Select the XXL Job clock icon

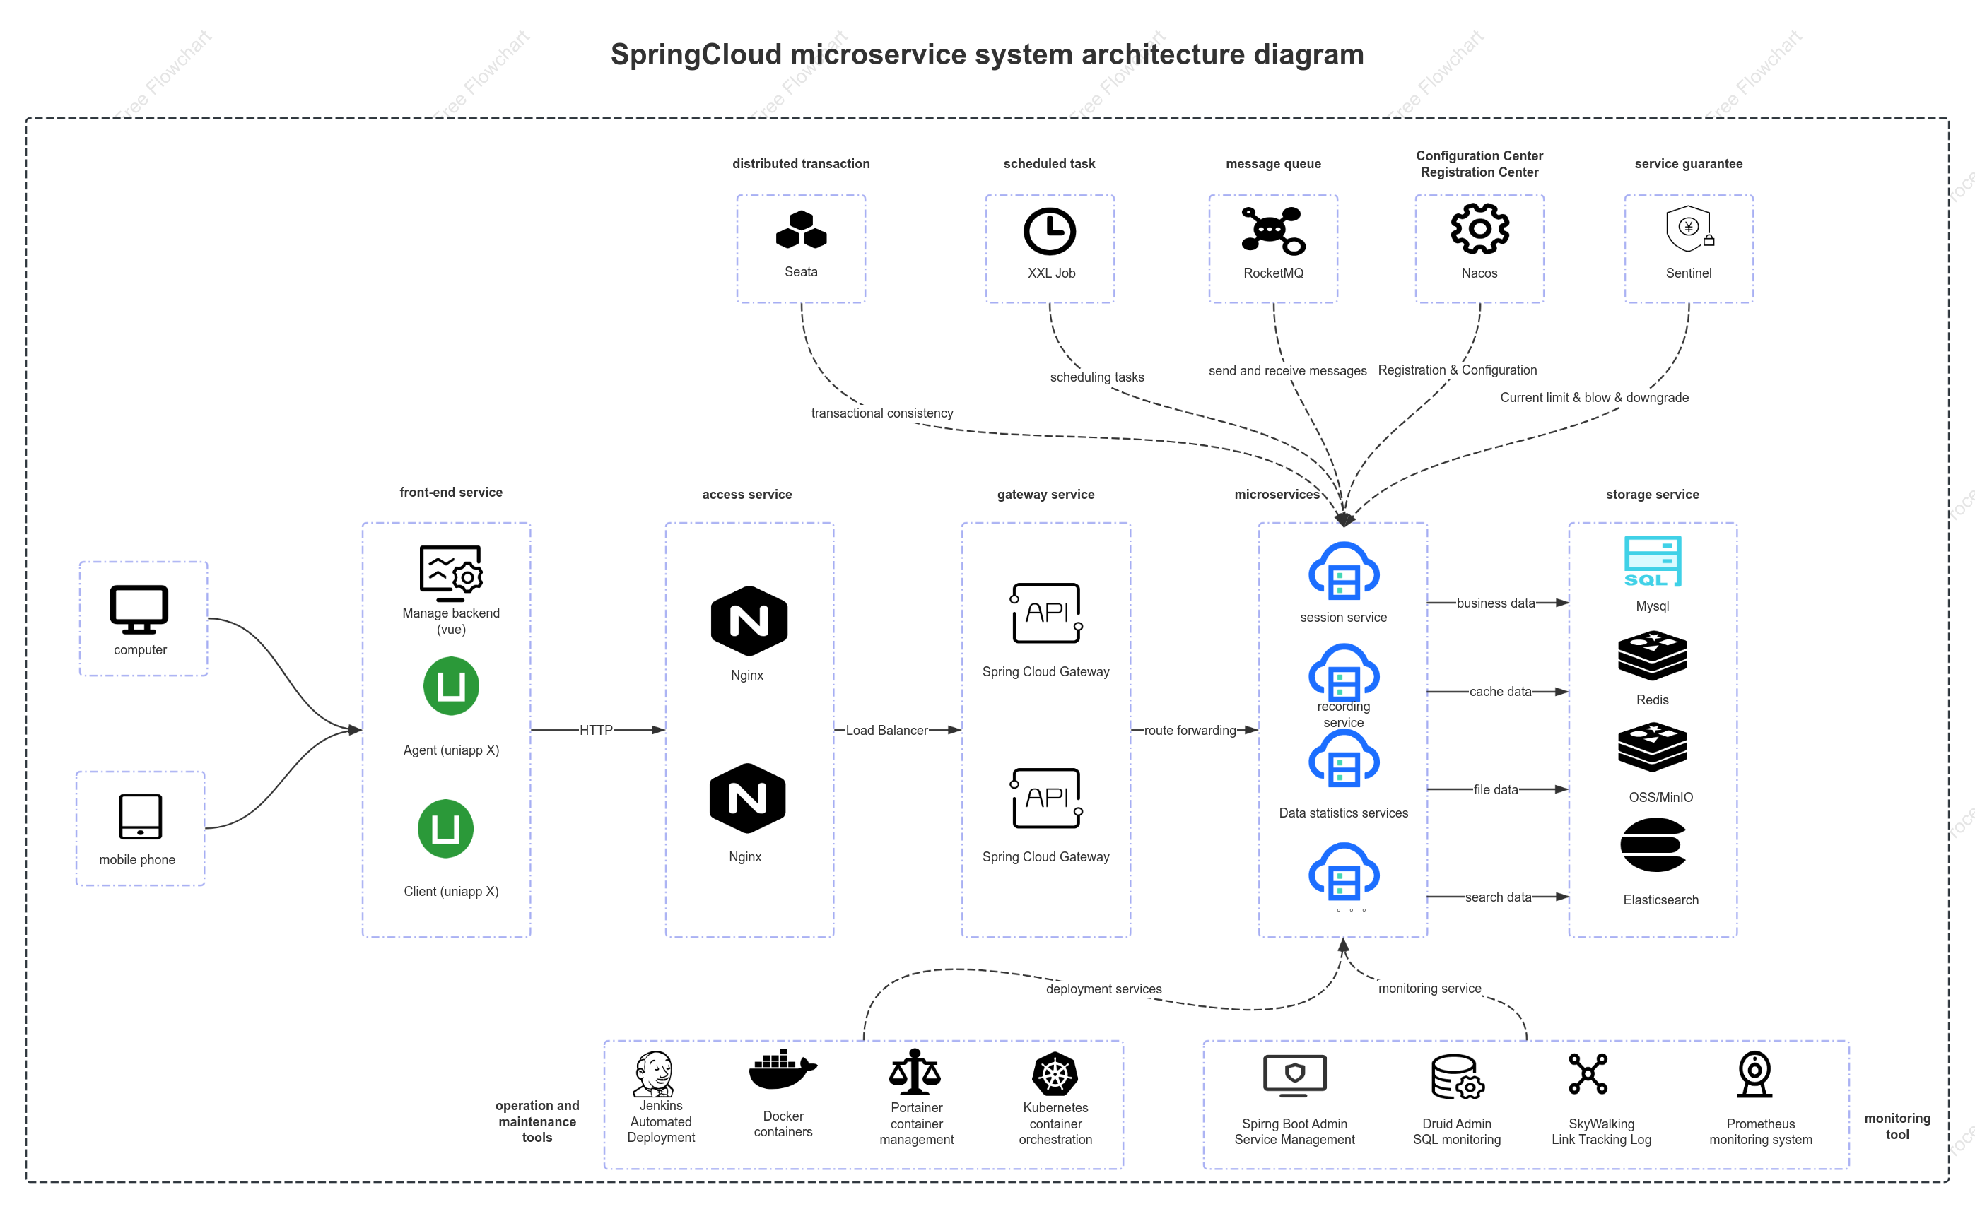pyautogui.click(x=1049, y=232)
